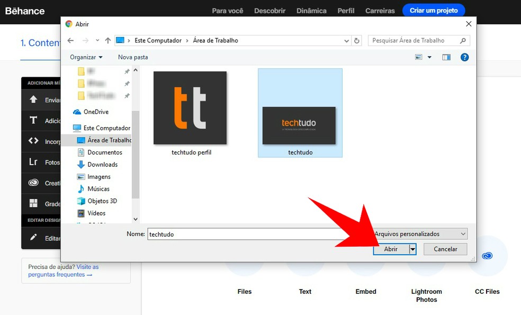Image resolution: width=521 pixels, height=315 pixels.
Task: Open the Descobrir menu item
Action: pyautogui.click(x=270, y=10)
